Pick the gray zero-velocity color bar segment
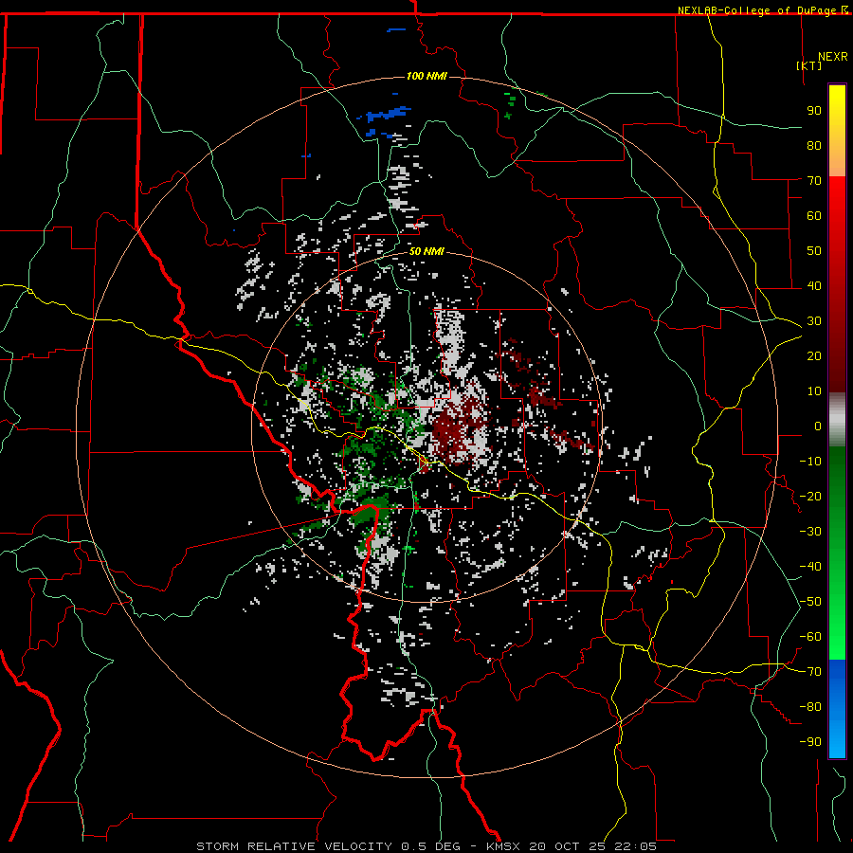The height and width of the screenshot is (853, 853). tap(837, 420)
